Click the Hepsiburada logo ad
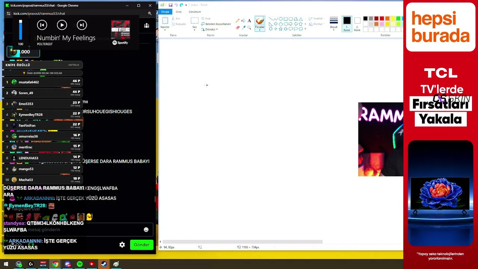 [441, 27]
